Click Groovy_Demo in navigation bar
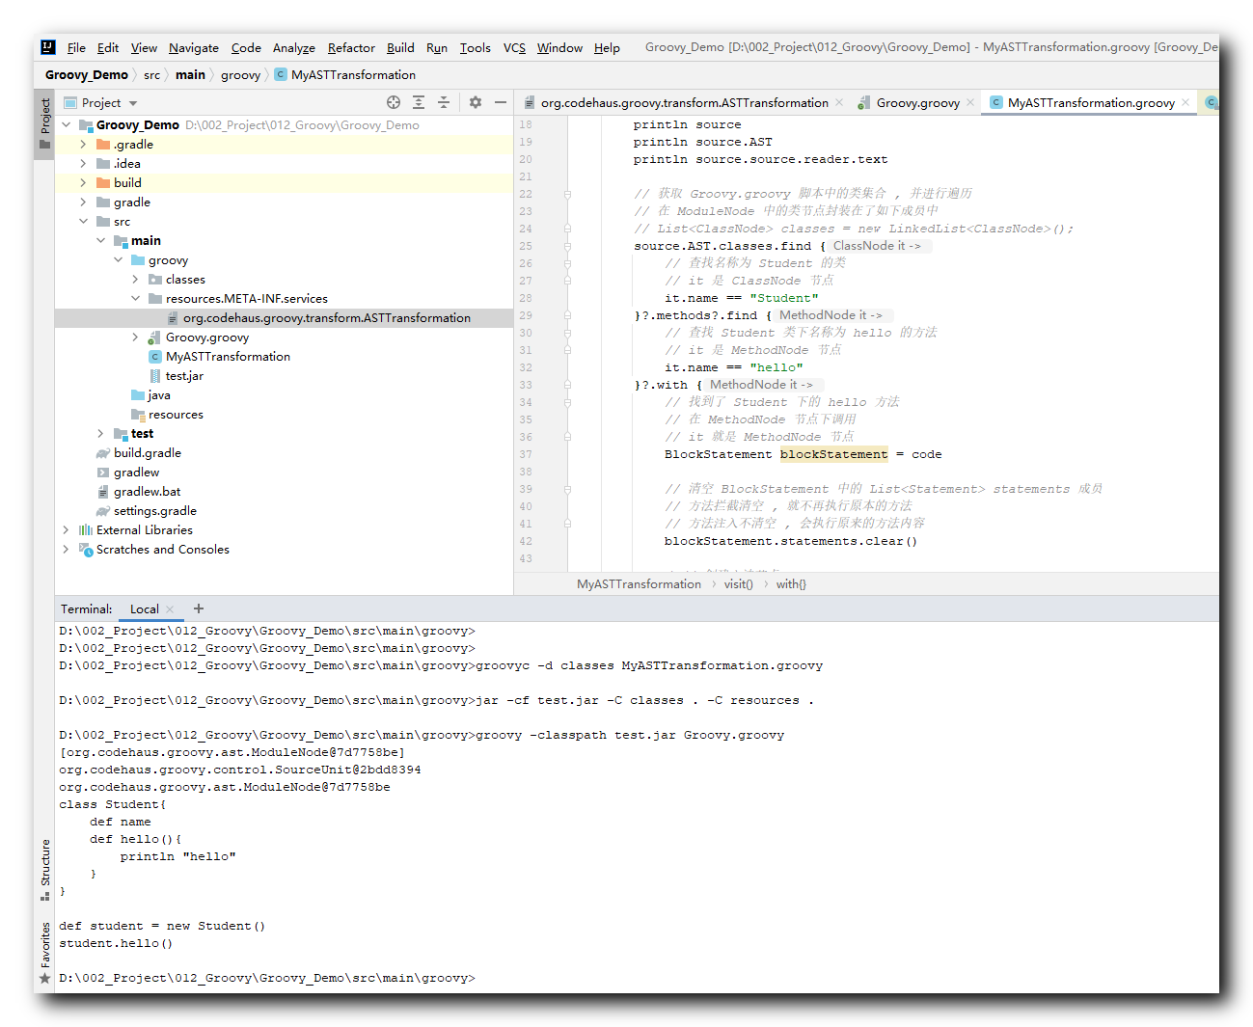Screen dimensions: 1253x1027 (87, 74)
